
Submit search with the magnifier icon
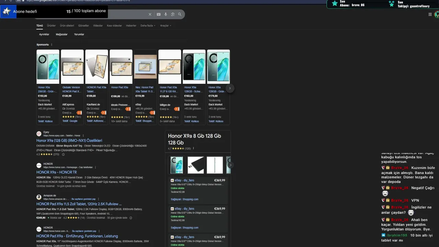180,14
